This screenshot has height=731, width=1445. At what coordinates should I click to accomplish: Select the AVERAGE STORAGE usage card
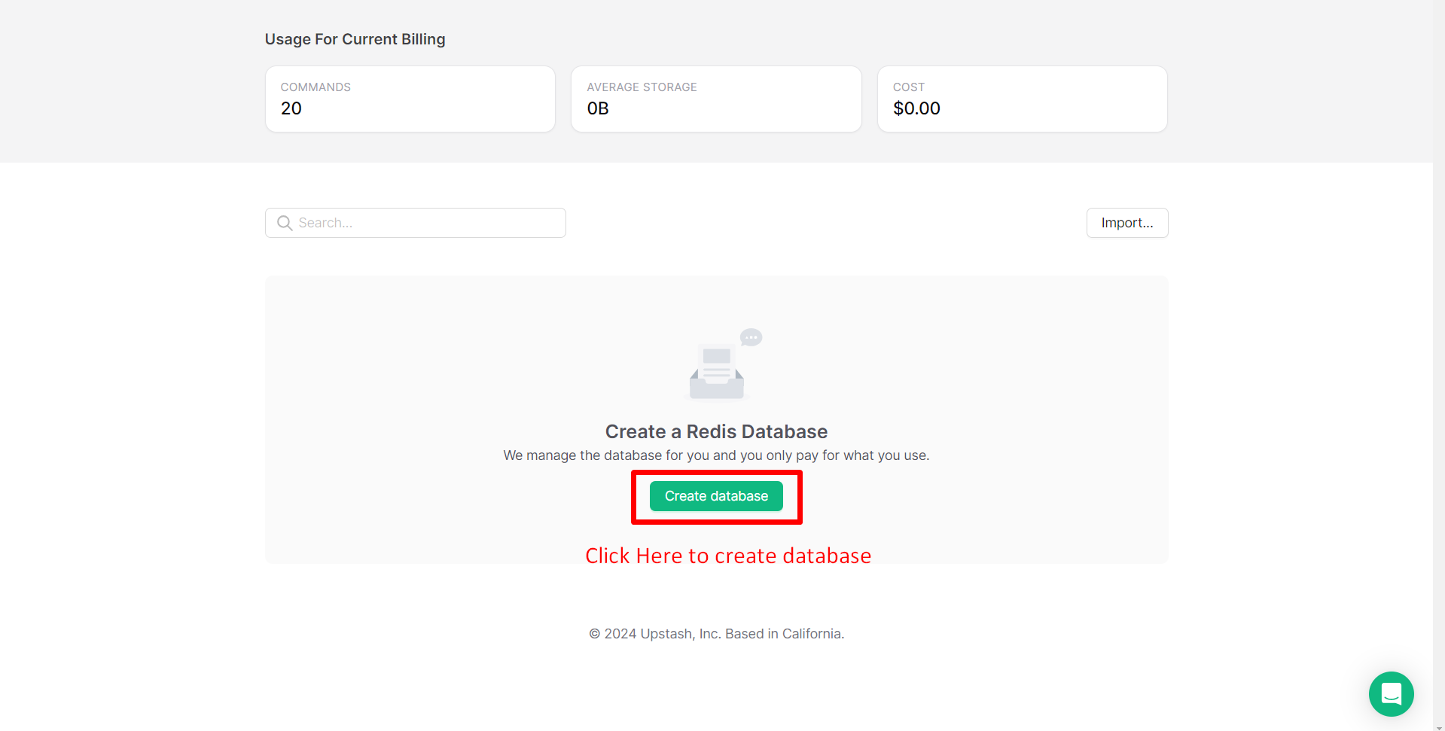point(716,99)
